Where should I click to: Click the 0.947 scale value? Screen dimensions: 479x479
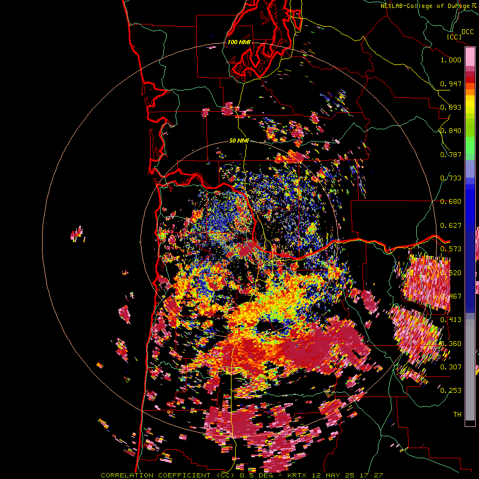[451, 84]
